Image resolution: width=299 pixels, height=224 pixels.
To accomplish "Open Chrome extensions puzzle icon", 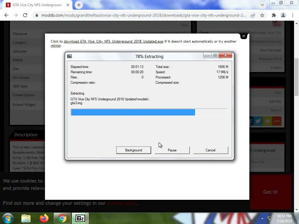I will pyautogui.click(x=274, y=15).
